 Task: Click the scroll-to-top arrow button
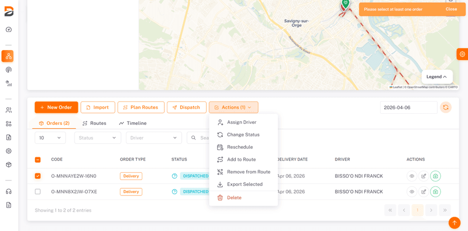pyautogui.click(x=454, y=222)
